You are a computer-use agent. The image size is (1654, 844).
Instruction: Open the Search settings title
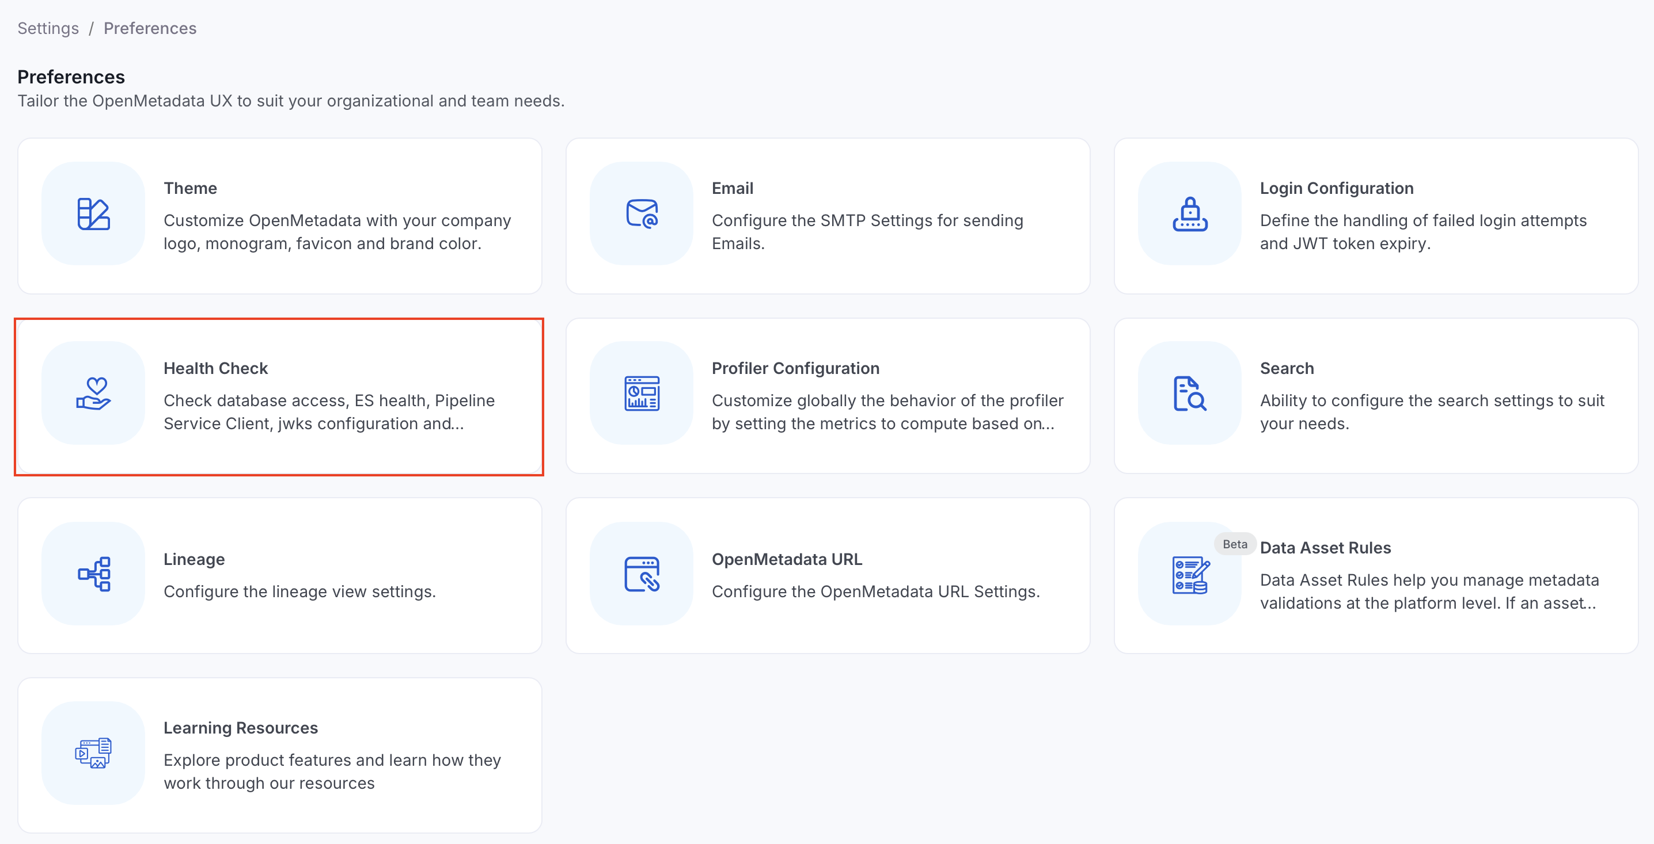point(1287,368)
